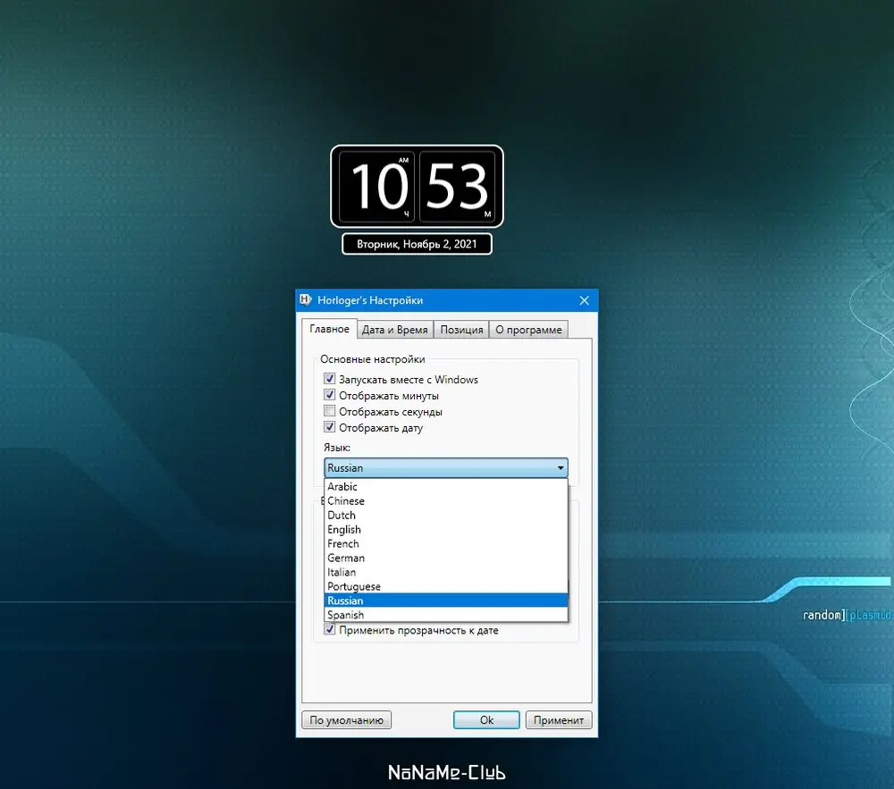Image resolution: width=894 pixels, height=789 pixels.
Task: Click the date bar Вторник, Ноябрь 2, 2021
Action: 417,244
